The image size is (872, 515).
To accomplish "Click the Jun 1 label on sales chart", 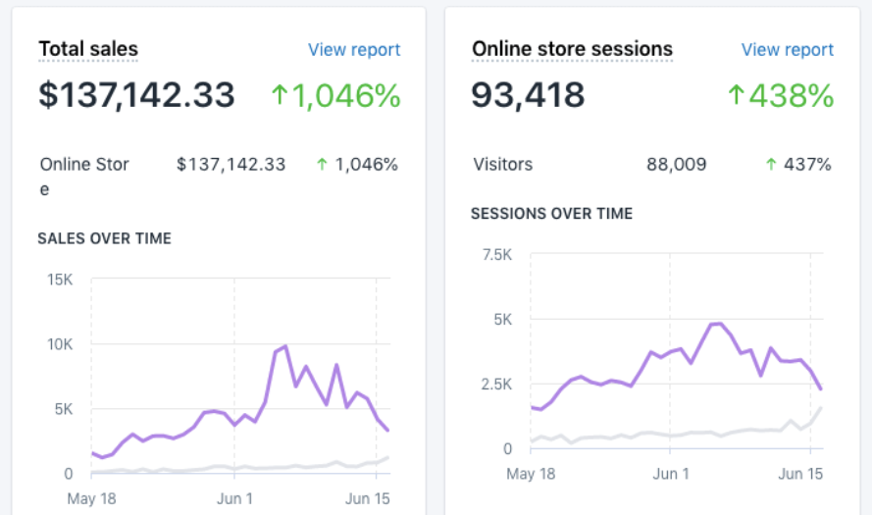I will (235, 499).
